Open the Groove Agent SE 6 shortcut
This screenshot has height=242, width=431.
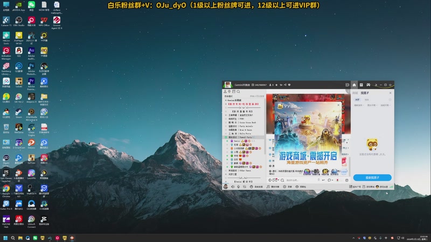click(x=57, y=23)
